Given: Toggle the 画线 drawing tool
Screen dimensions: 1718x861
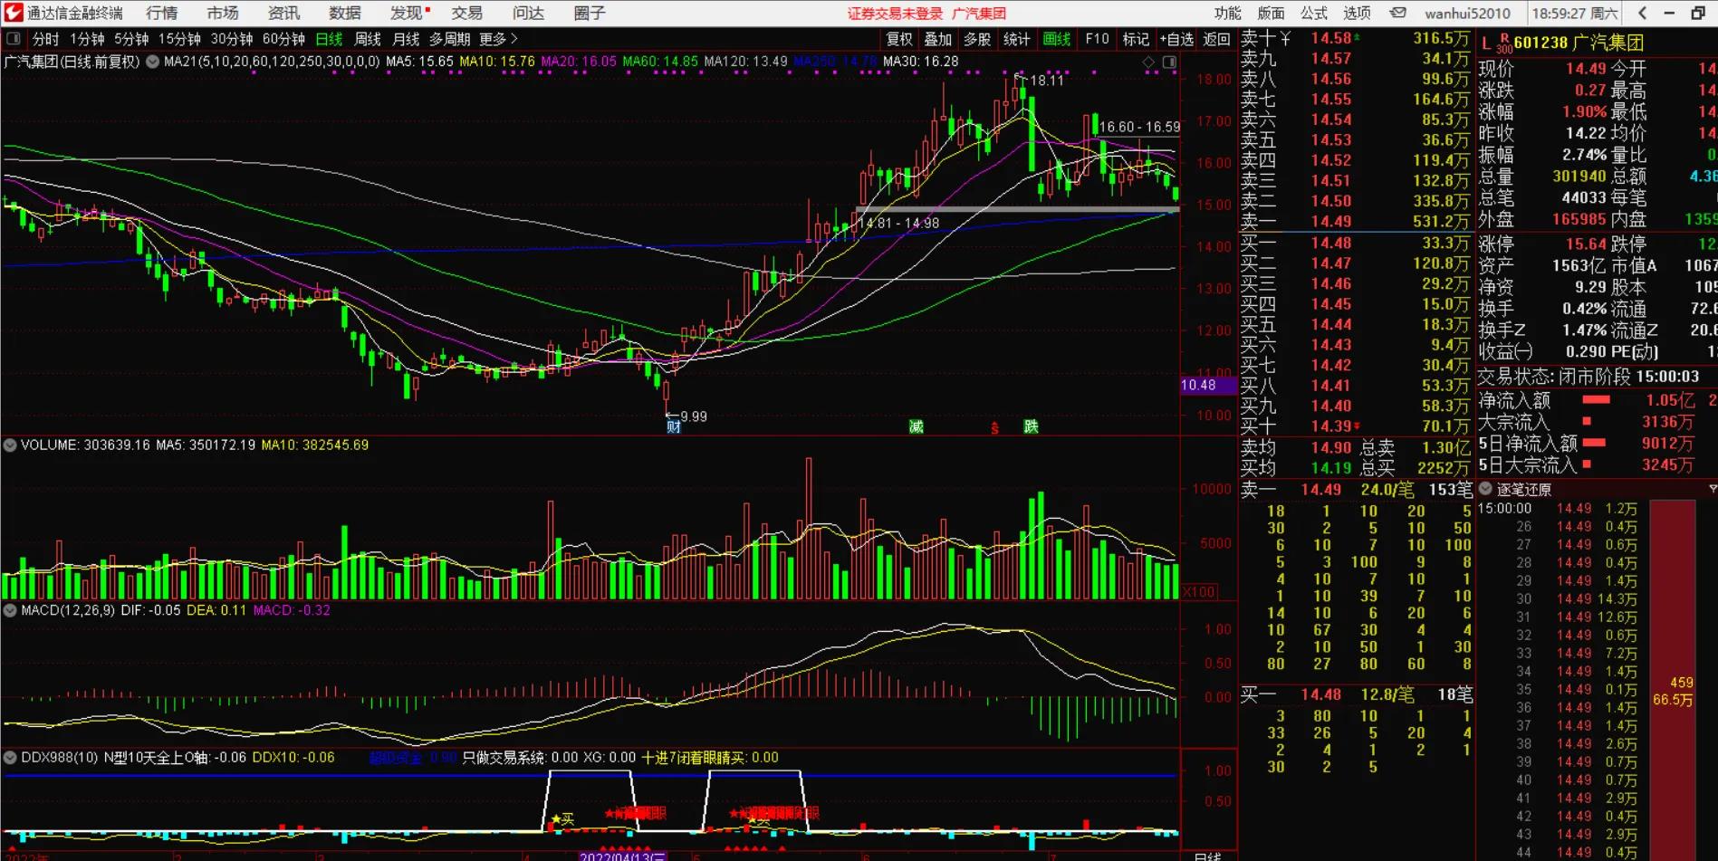Looking at the screenshot, I should (x=1057, y=39).
